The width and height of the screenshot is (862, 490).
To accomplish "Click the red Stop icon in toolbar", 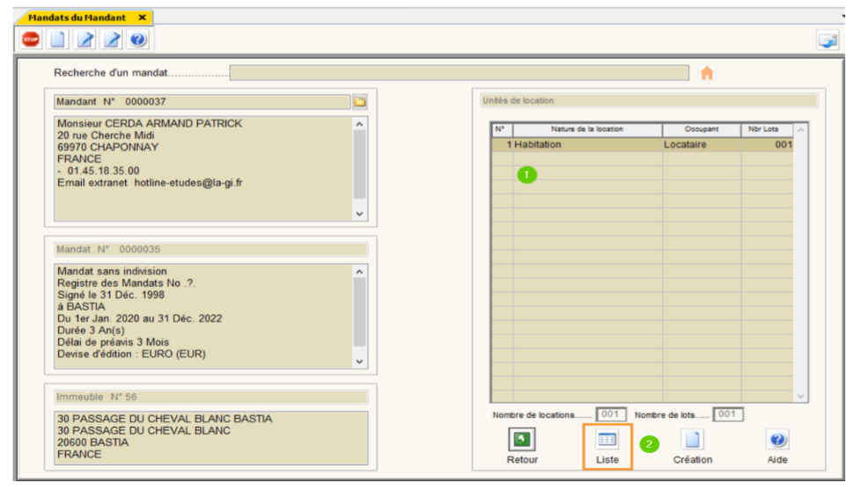I will tap(31, 40).
